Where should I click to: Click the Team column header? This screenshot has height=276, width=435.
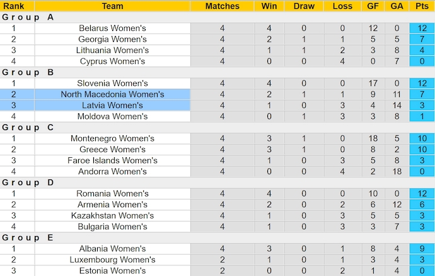[x=112, y=6]
